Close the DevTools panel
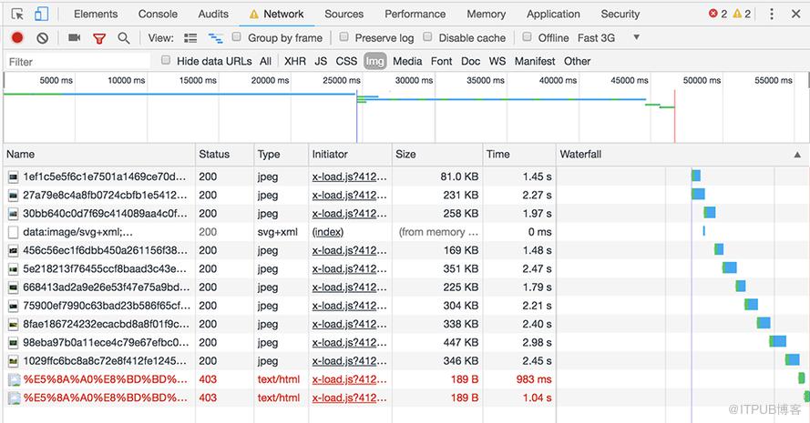 (x=796, y=14)
